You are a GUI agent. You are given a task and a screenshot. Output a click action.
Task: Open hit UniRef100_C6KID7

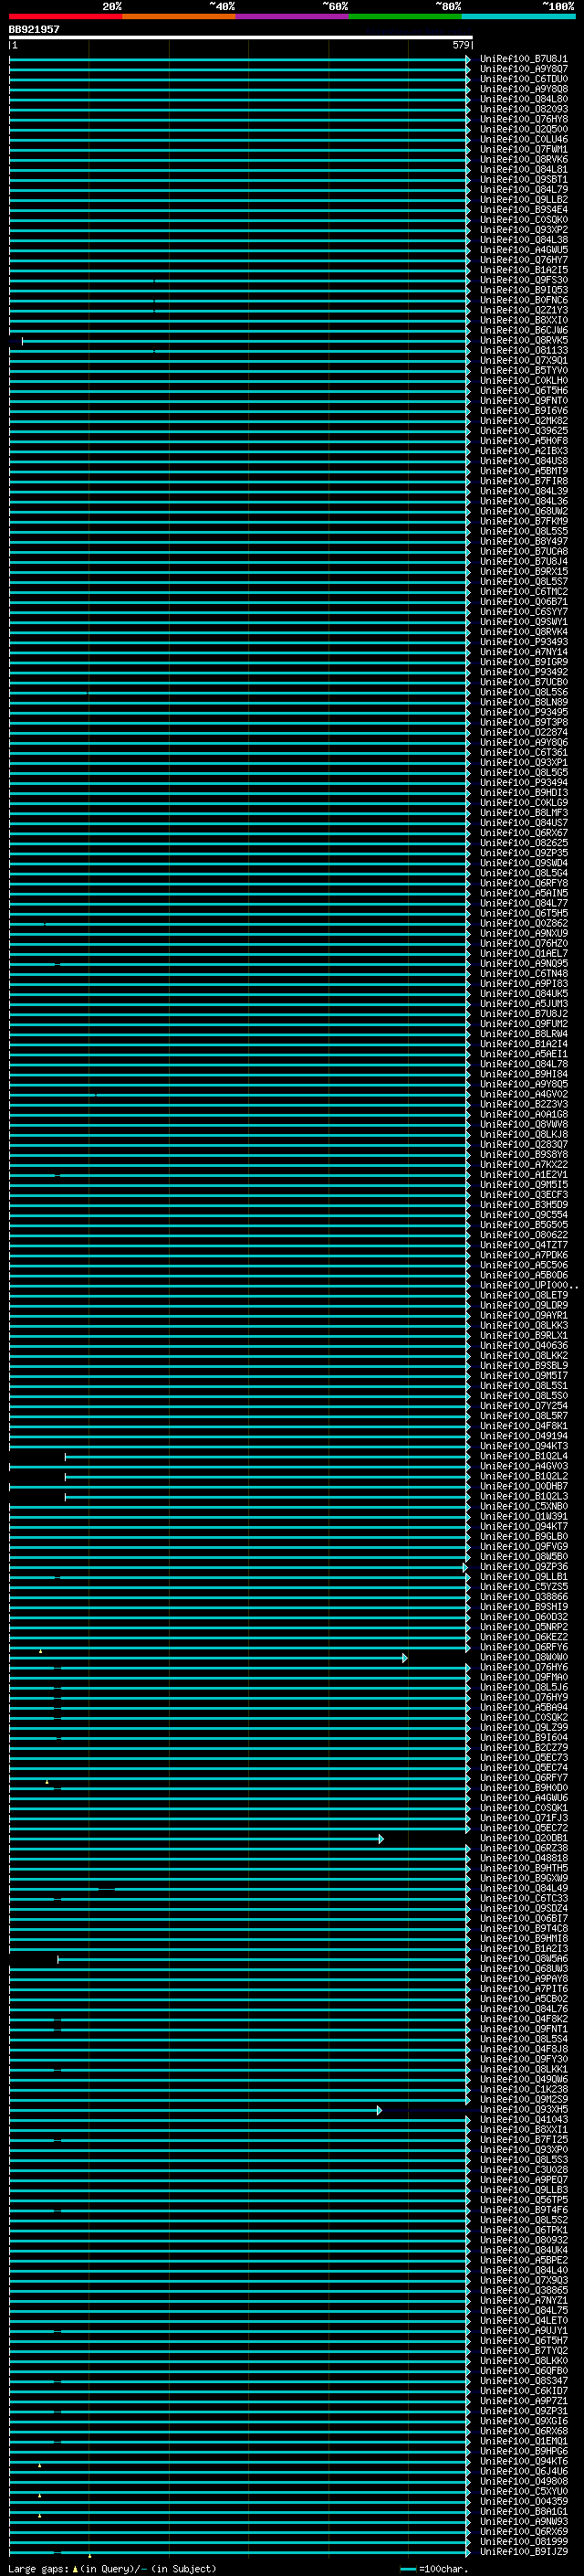[523, 2391]
